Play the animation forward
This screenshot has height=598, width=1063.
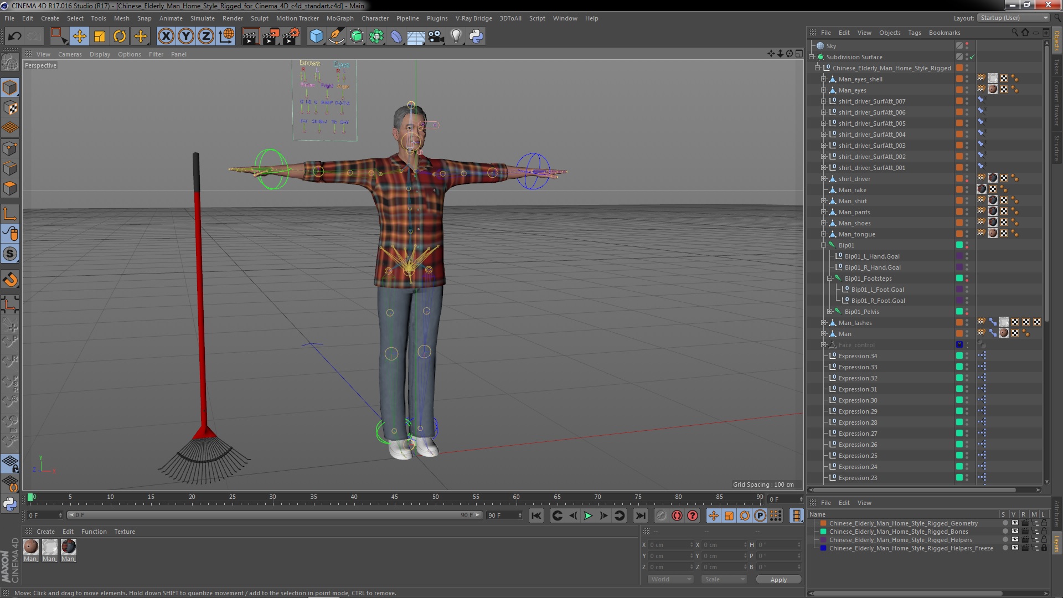(x=588, y=515)
